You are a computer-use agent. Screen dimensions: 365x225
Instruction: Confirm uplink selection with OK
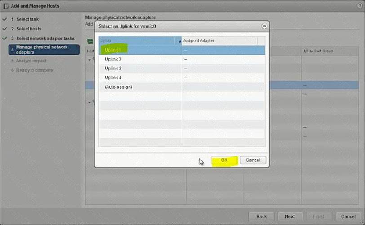point(224,160)
